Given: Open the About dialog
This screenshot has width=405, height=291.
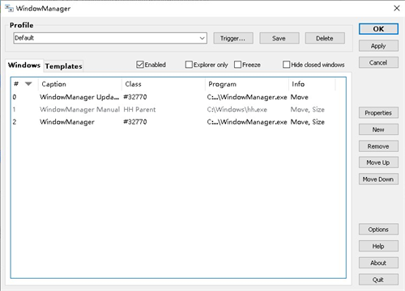Looking at the screenshot, I should tap(378, 263).
